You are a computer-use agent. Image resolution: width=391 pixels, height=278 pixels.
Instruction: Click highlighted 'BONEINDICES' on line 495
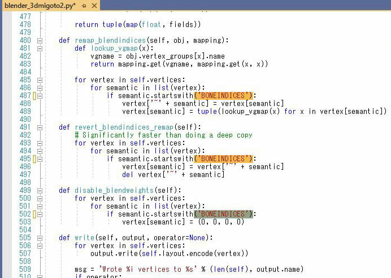tap(223, 159)
